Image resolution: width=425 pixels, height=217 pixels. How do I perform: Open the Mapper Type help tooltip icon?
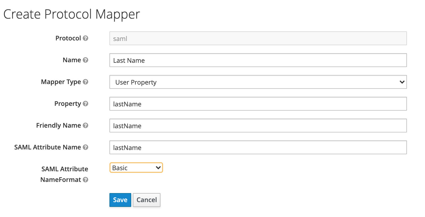coord(85,82)
